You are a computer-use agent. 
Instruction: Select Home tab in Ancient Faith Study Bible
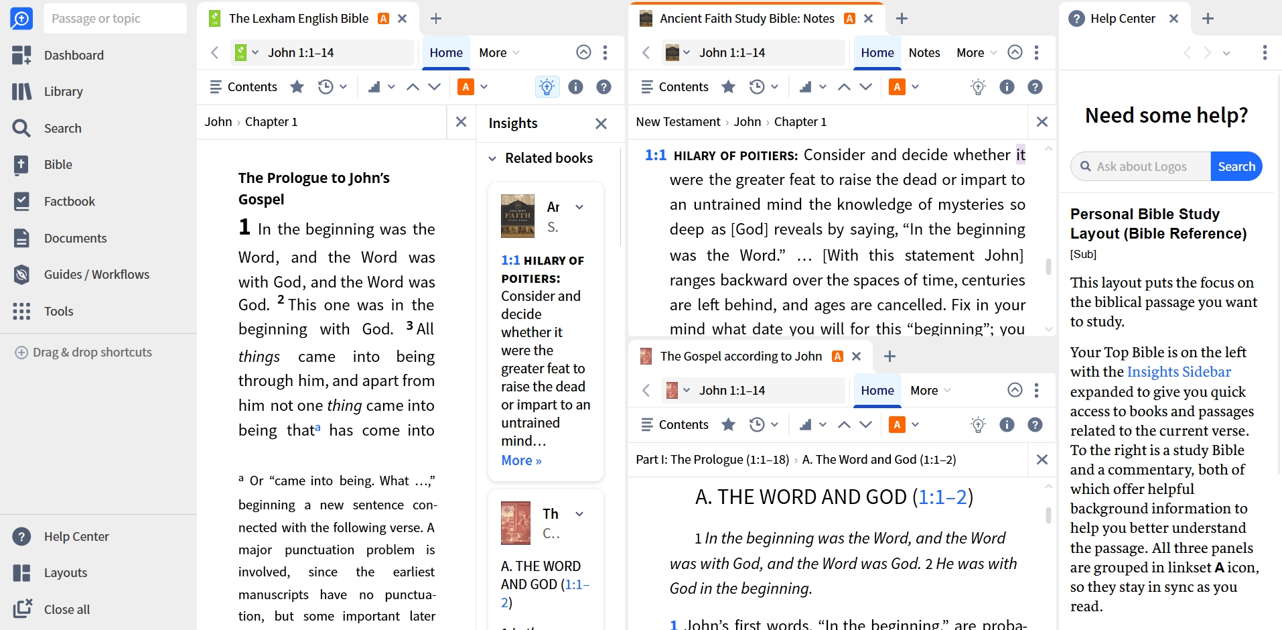pyautogui.click(x=877, y=52)
